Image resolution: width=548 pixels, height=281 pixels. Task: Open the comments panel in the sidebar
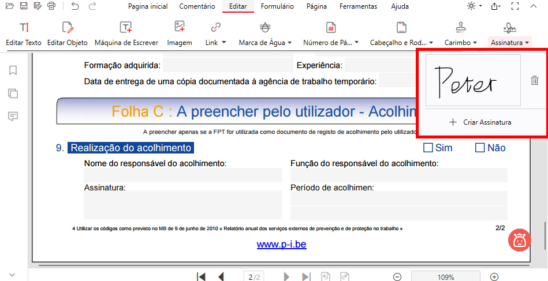point(13,116)
